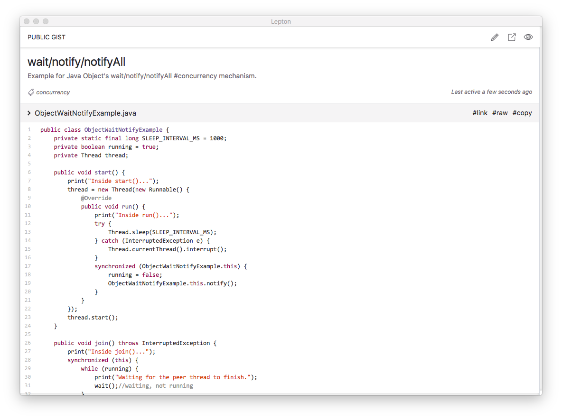Click the 'public void join() throws' line
Viewport: 562px width, 419px height.
(135, 343)
